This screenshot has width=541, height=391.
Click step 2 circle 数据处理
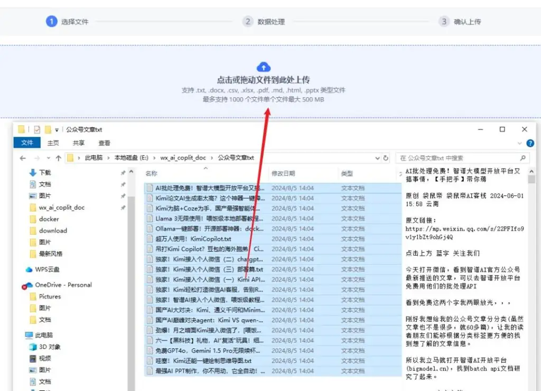(x=247, y=21)
